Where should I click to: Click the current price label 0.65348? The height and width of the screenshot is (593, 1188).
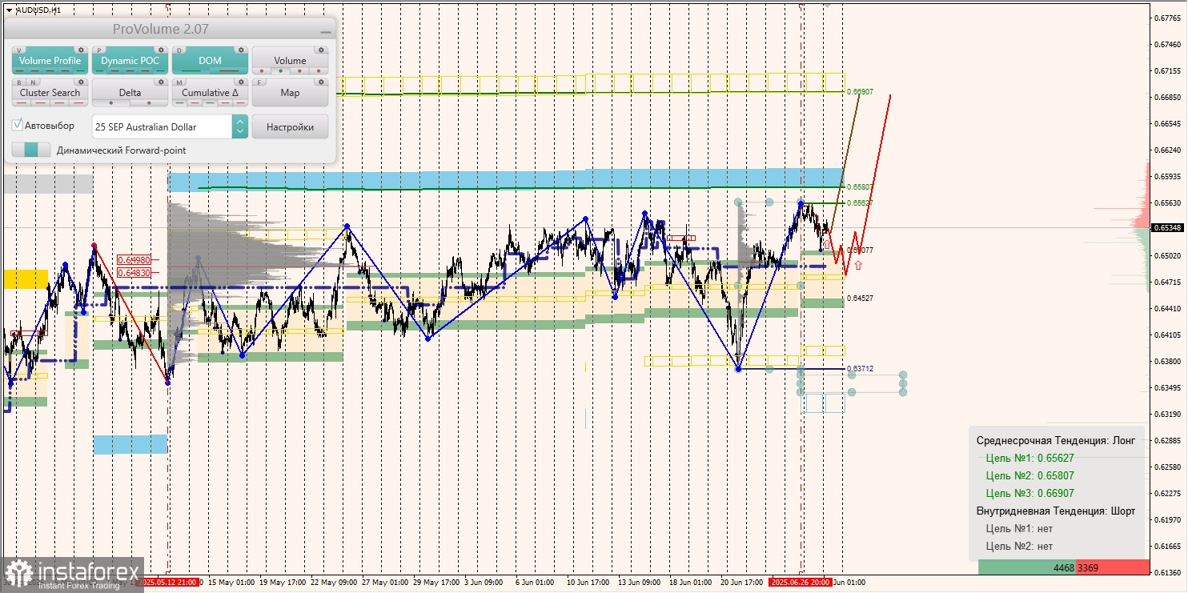click(x=1167, y=228)
